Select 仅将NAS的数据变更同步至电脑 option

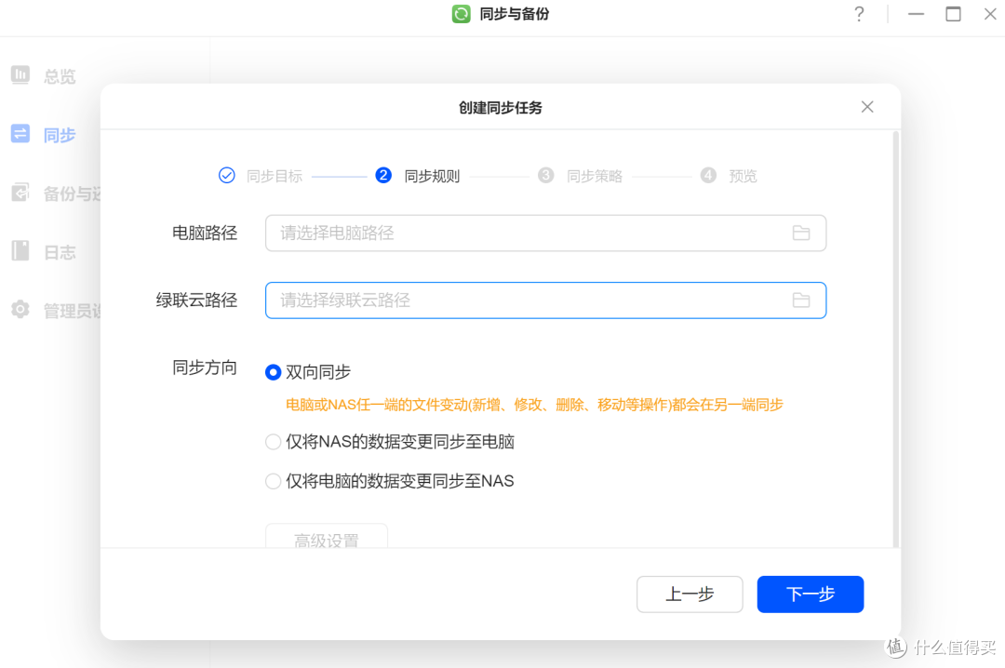pyautogui.click(x=274, y=442)
